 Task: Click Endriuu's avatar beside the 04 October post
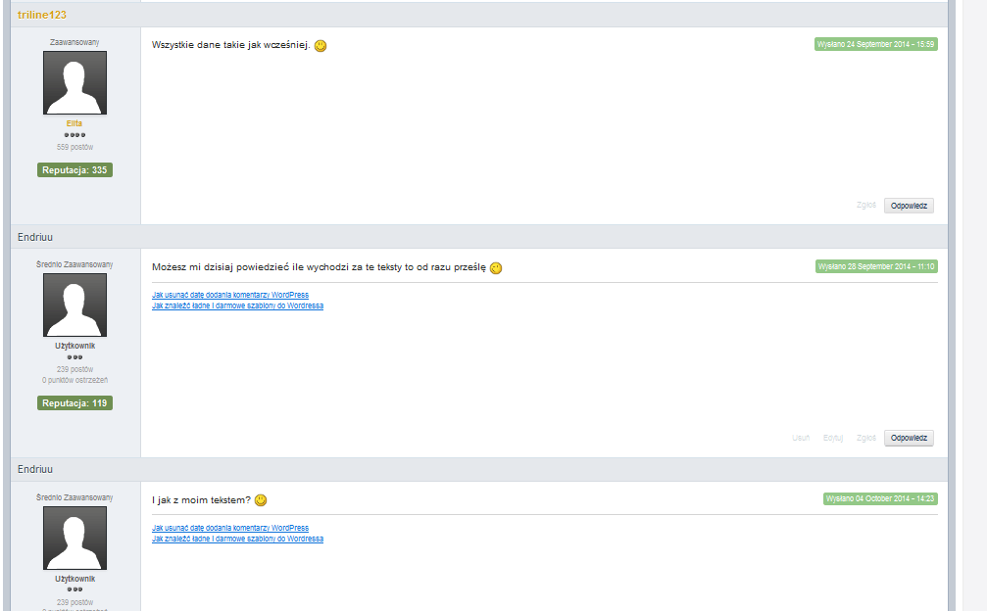click(74, 538)
